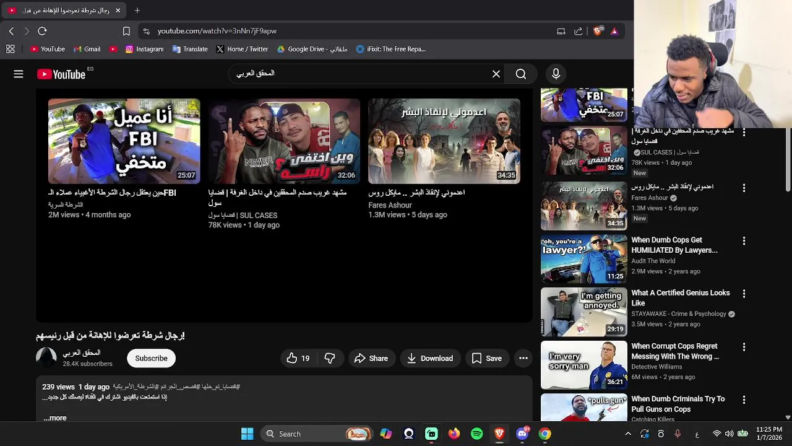Open site settings icon in address bar
Image resolution: width=792 pixels, height=446 pixels.
[146, 31]
